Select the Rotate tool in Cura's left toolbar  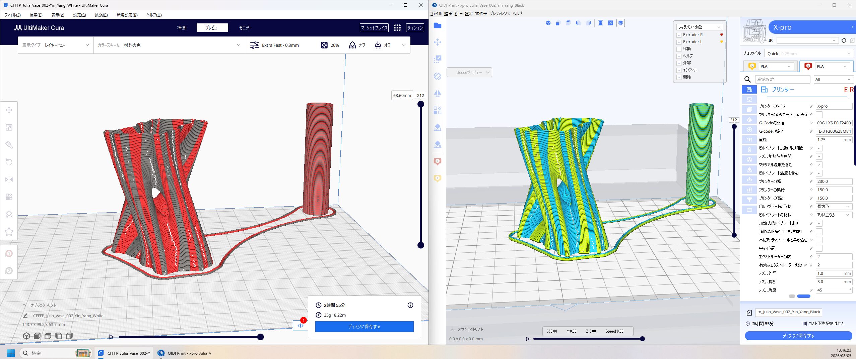(9, 162)
